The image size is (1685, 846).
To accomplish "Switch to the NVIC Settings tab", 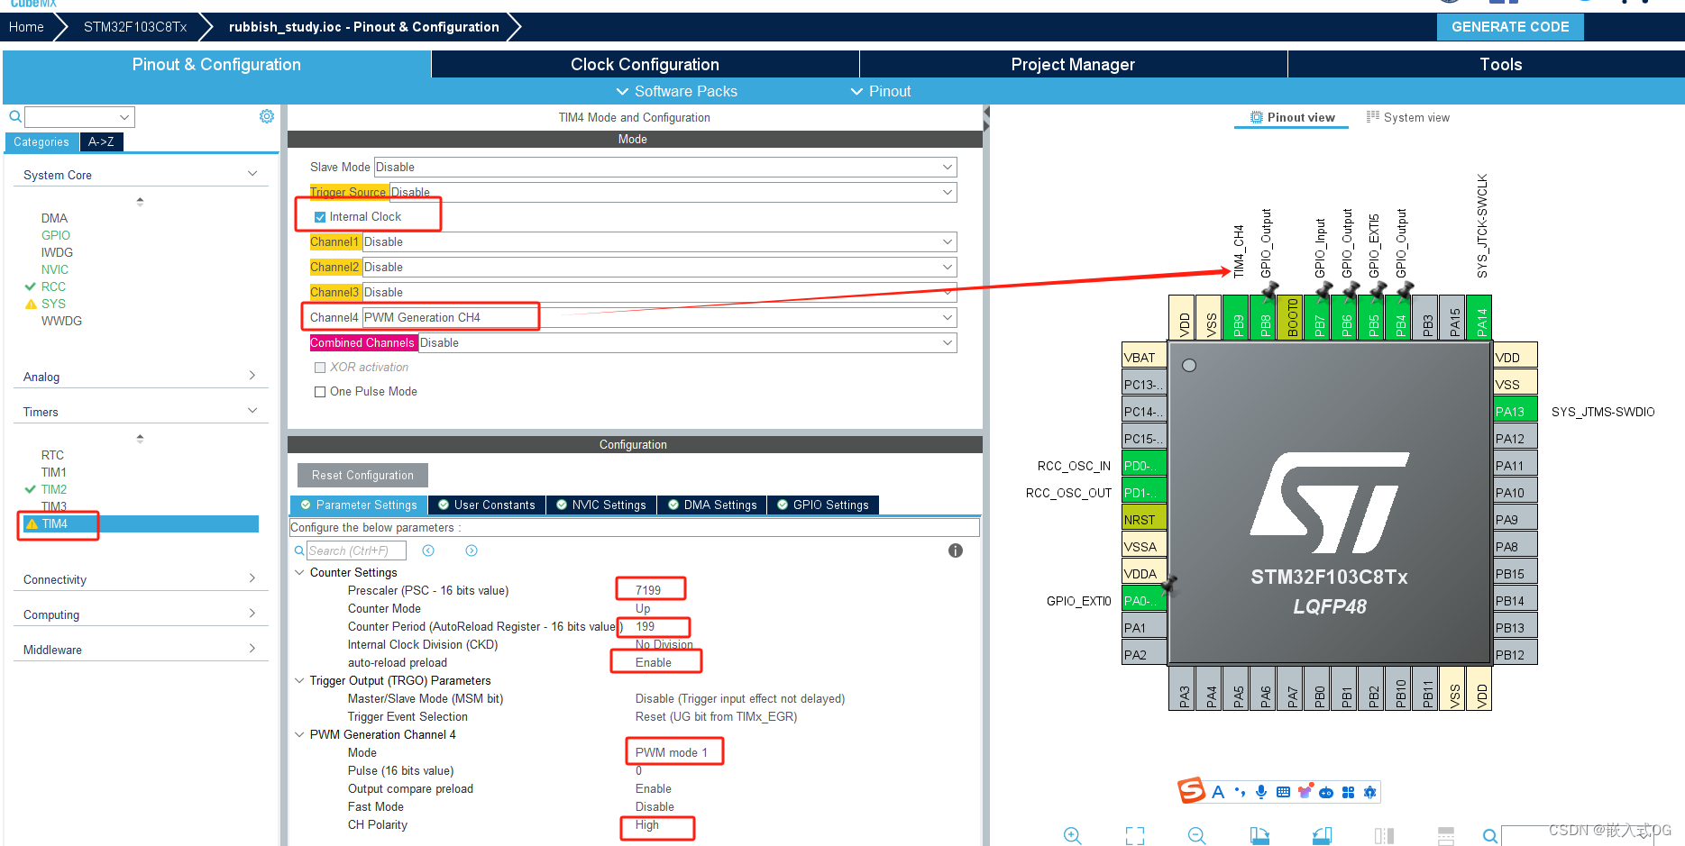I will pyautogui.click(x=600, y=505).
